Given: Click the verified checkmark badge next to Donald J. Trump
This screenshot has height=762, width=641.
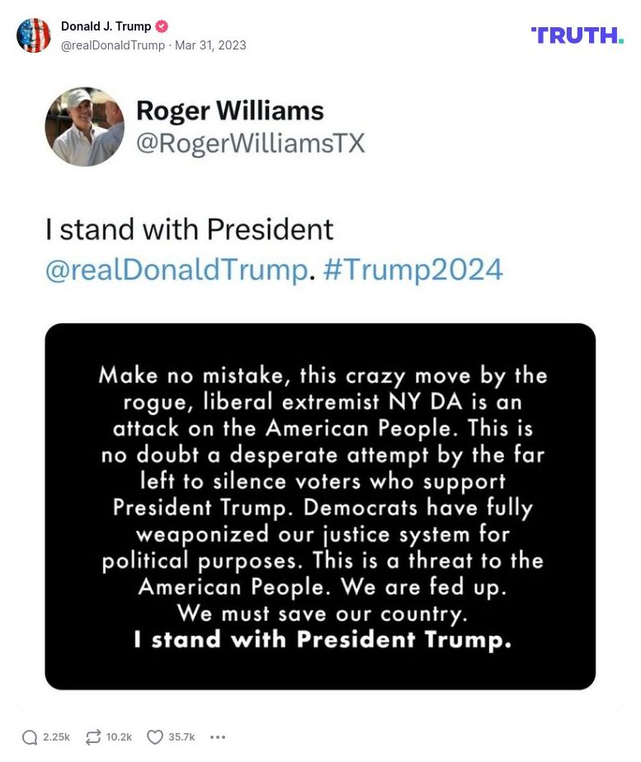Looking at the screenshot, I should pos(161,26).
